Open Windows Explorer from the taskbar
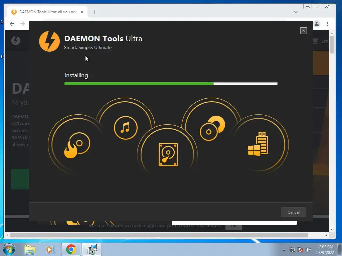 (x=30, y=249)
